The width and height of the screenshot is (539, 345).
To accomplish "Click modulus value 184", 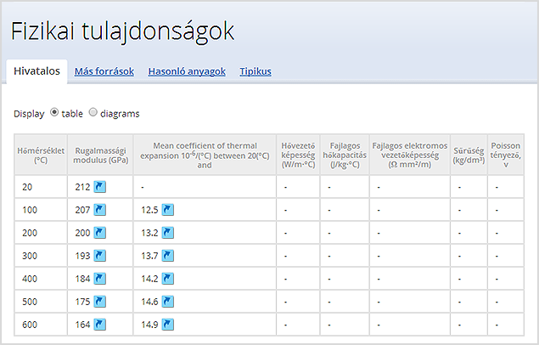I will pyautogui.click(x=82, y=279).
